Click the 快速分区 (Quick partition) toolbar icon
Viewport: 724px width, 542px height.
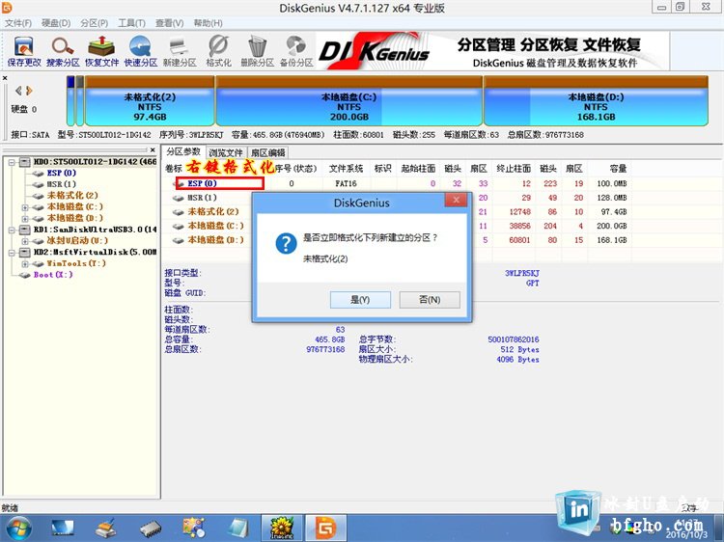point(140,51)
